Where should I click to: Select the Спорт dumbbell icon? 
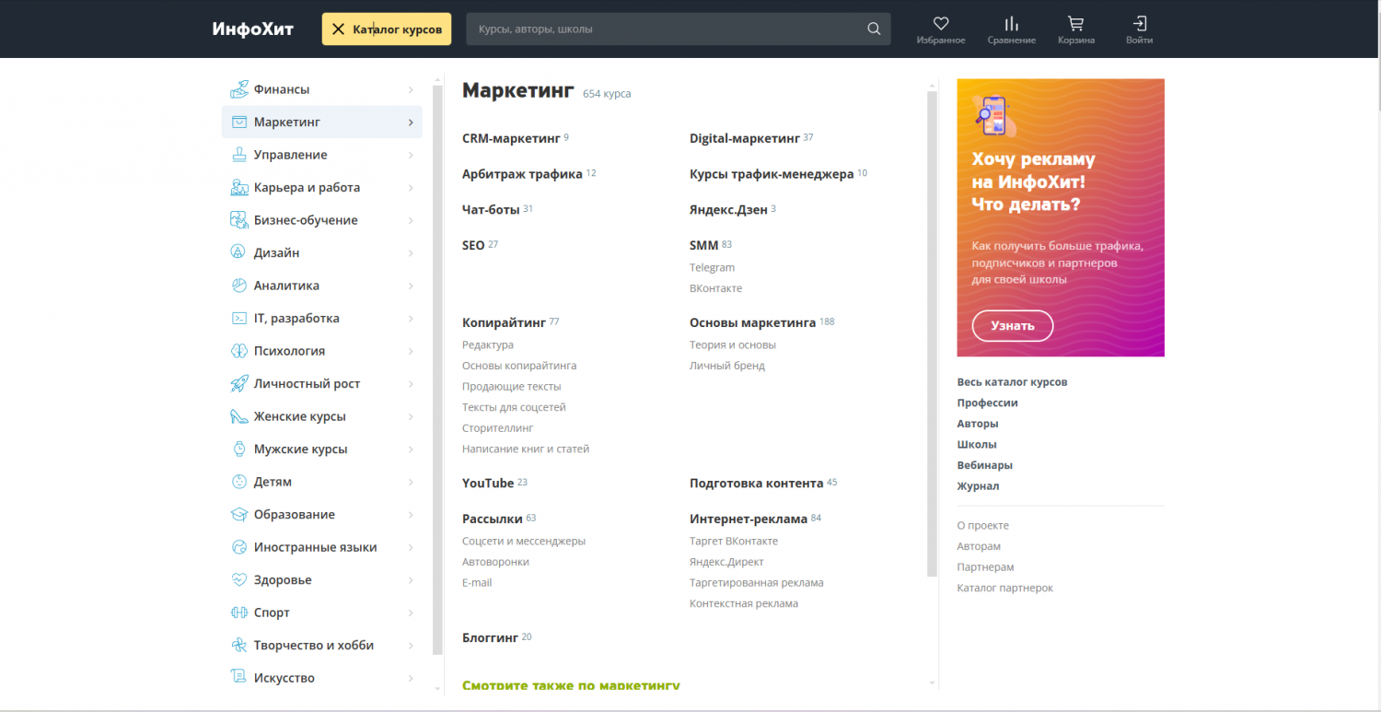tap(239, 613)
